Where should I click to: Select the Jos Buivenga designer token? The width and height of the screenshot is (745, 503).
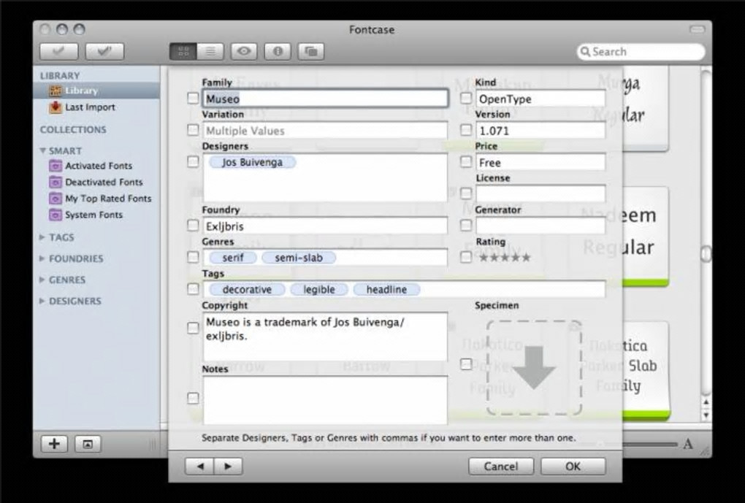(x=252, y=163)
